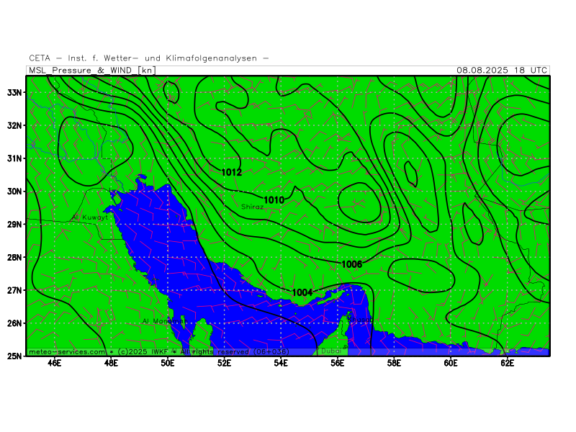
Task: Click the Dubai city label
Action: click(x=331, y=351)
